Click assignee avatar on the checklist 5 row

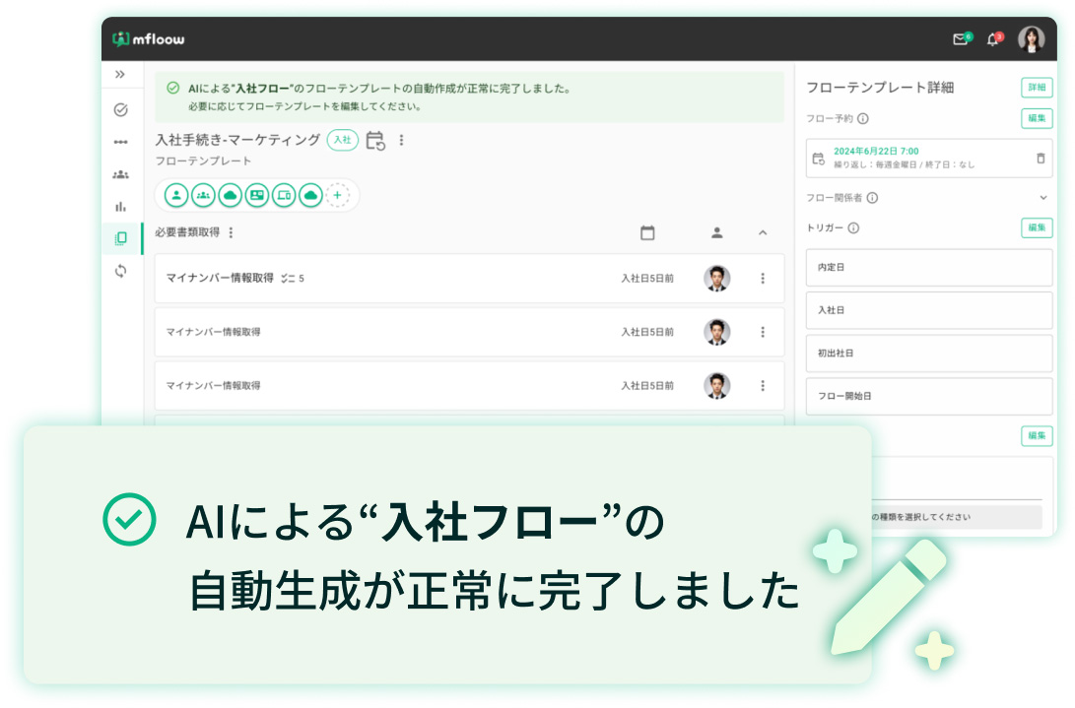click(716, 279)
